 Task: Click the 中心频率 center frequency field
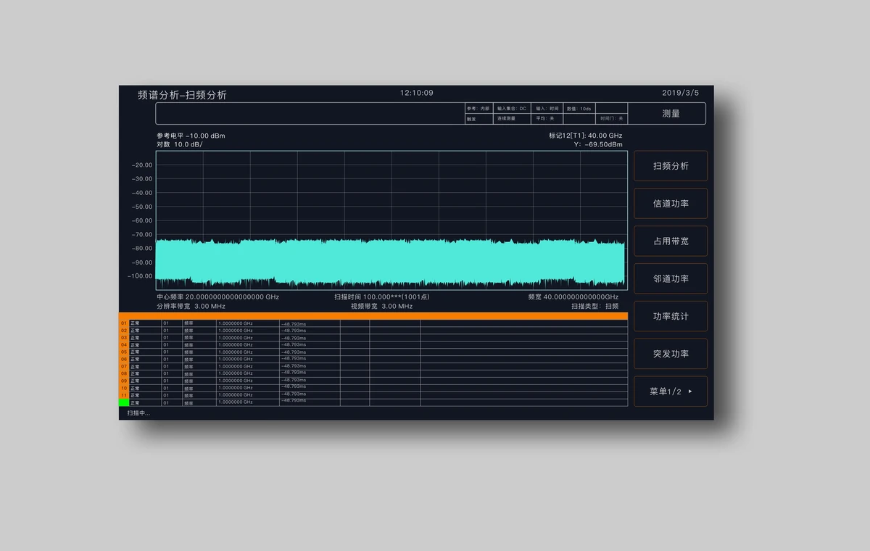click(217, 297)
